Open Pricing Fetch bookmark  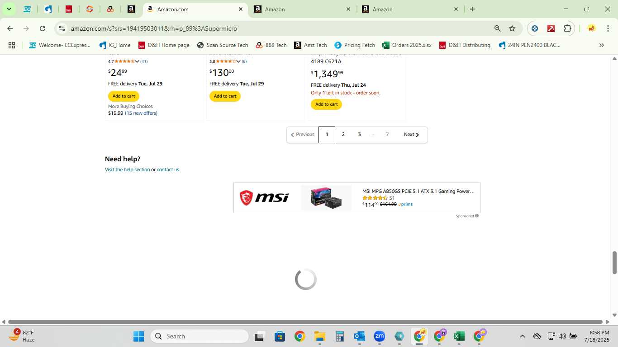tap(355, 45)
